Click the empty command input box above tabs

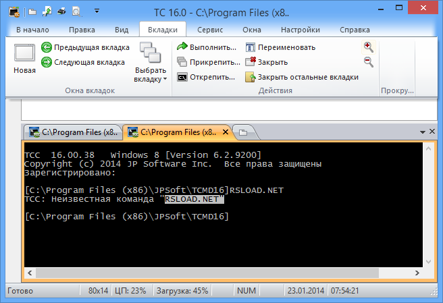[229, 109]
